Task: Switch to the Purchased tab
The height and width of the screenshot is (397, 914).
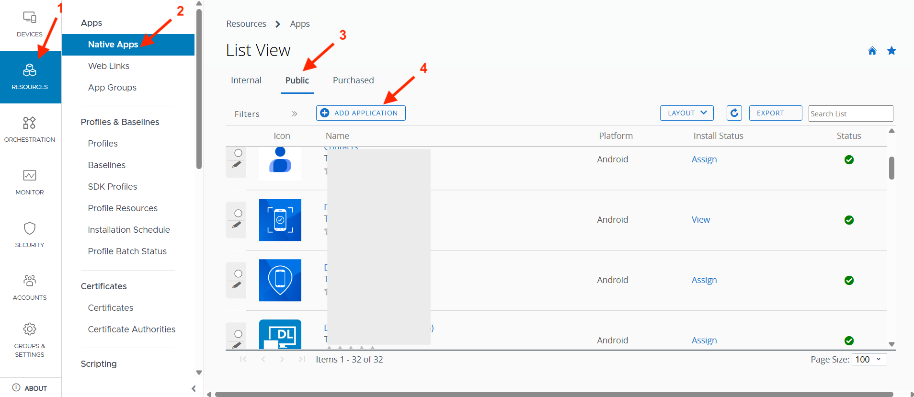Action: coord(353,80)
